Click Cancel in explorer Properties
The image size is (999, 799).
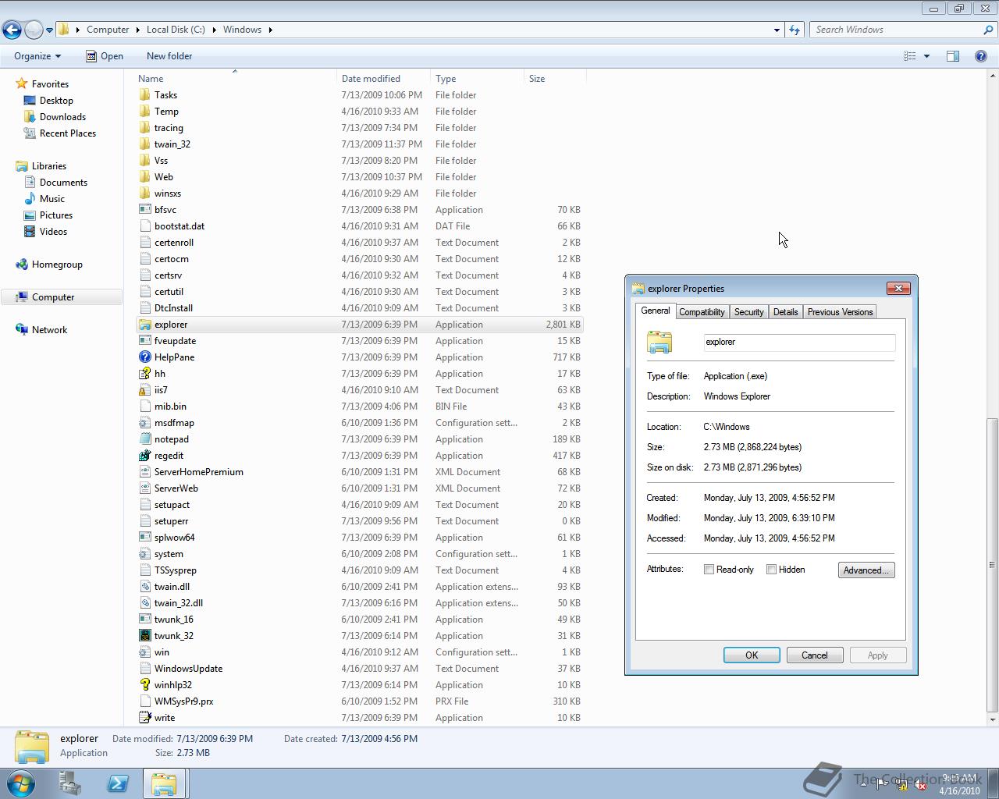[x=815, y=655]
